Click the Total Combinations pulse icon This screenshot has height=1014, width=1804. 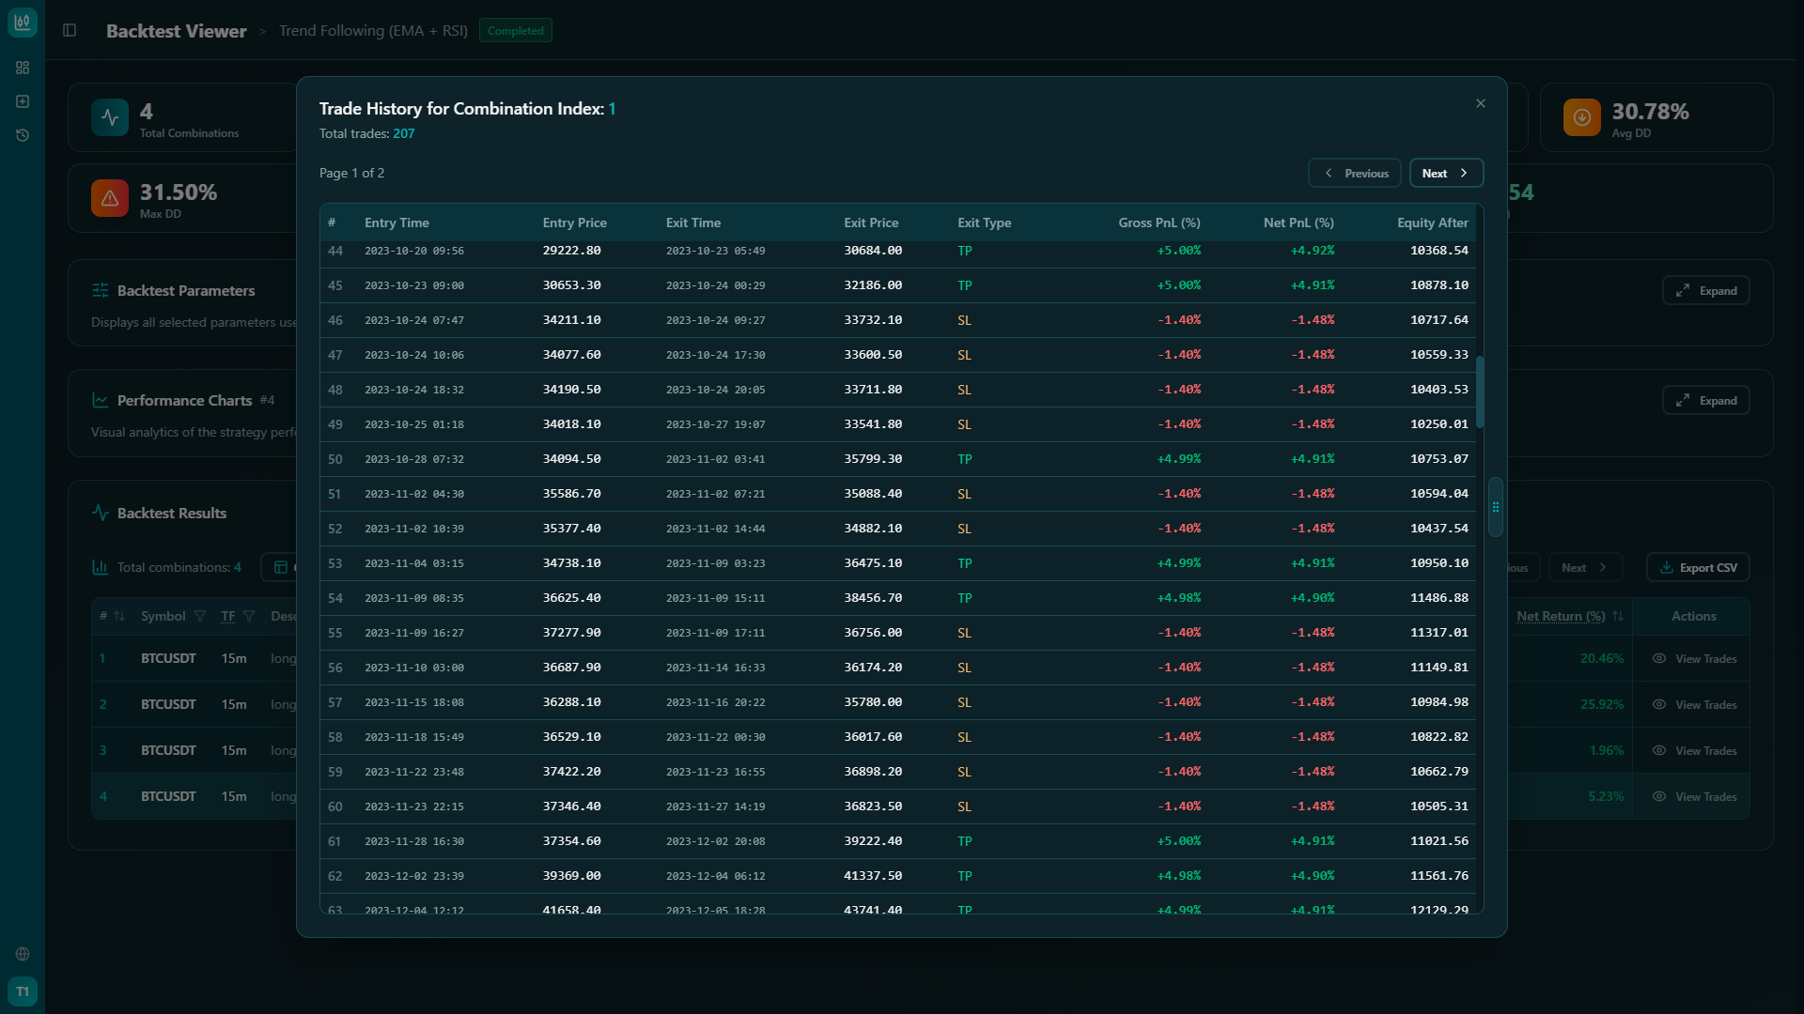(x=110, y=117)
